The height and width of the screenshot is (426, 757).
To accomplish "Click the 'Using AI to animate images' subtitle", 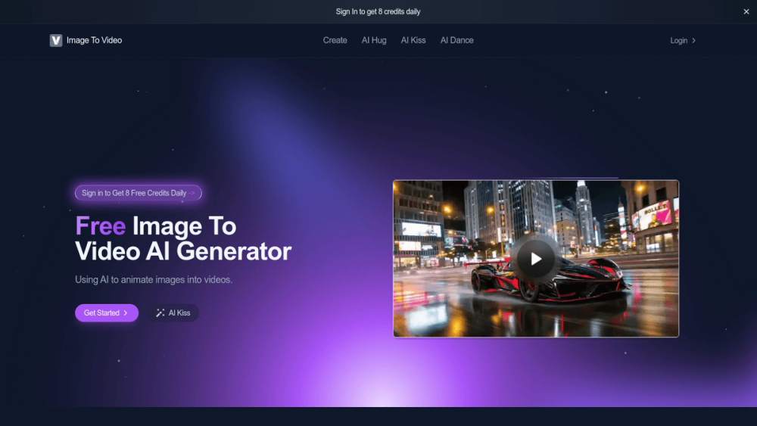I will (x=154, y=280).
